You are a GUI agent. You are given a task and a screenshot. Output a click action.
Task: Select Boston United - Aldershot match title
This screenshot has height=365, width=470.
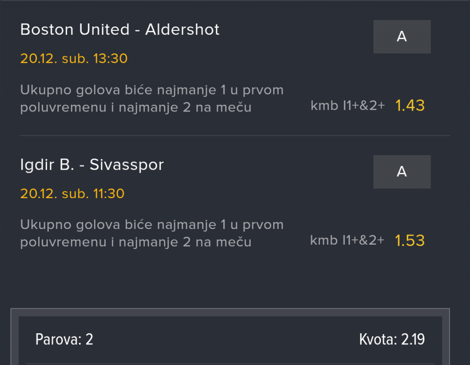(x=119, y=29)
